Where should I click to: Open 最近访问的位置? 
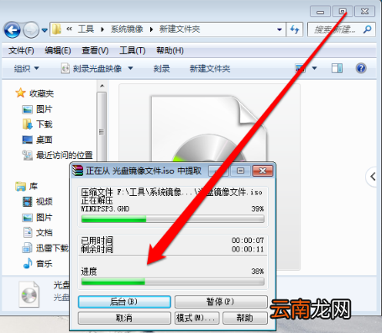click(65, 155)
